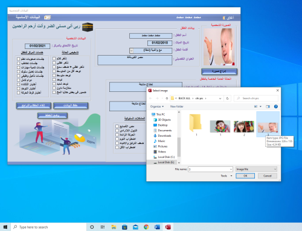Click the card icon beside البيانات الأساسية
This screenshot has height=231, width=302.
47,18
